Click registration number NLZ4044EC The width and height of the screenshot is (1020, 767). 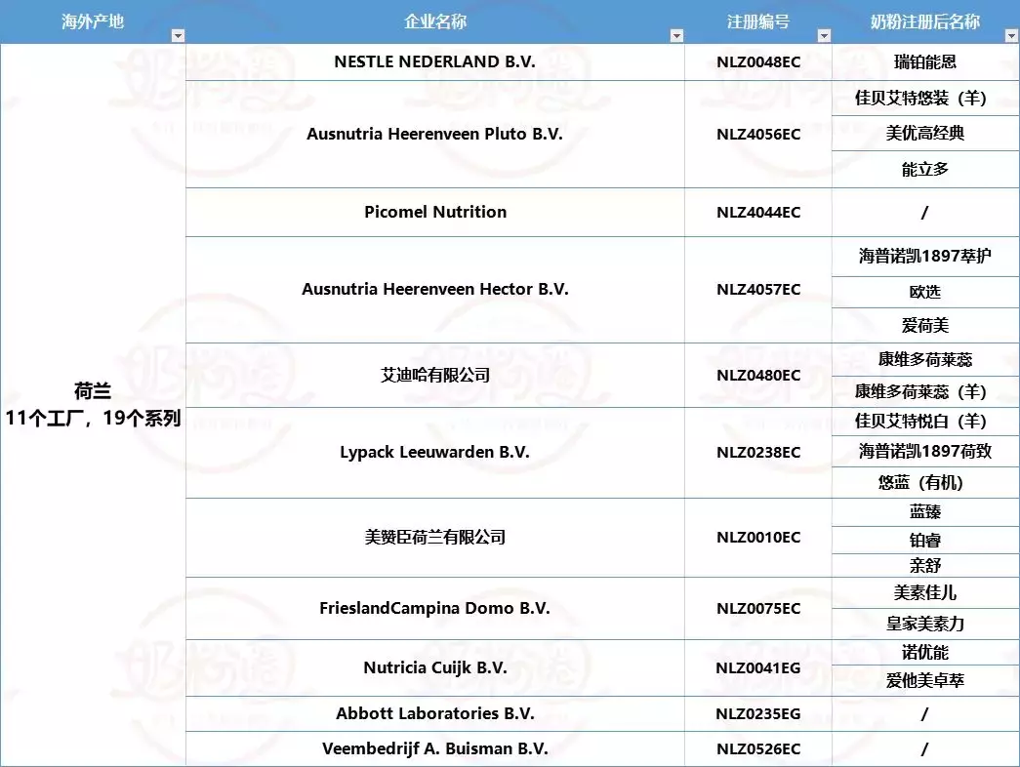point(757,212)
